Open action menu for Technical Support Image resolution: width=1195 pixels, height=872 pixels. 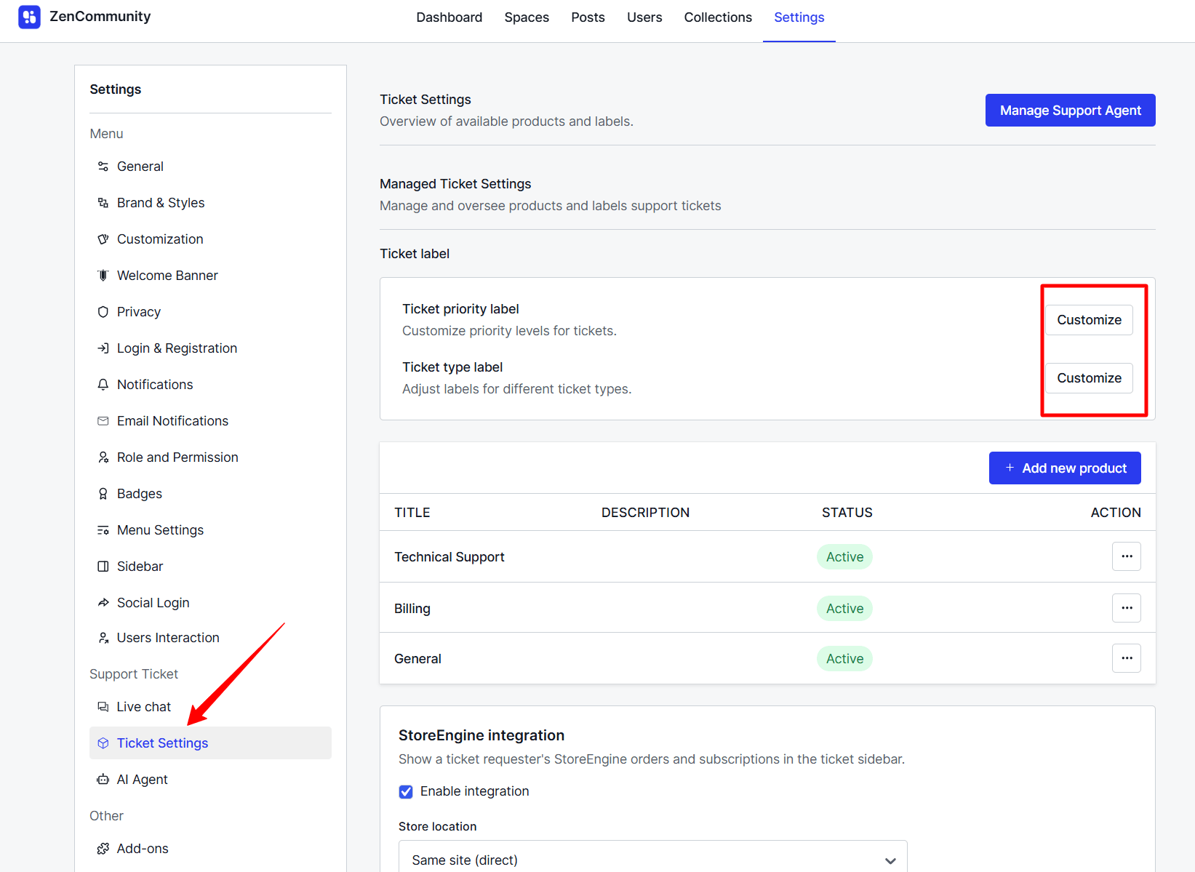coord(1126,556)
